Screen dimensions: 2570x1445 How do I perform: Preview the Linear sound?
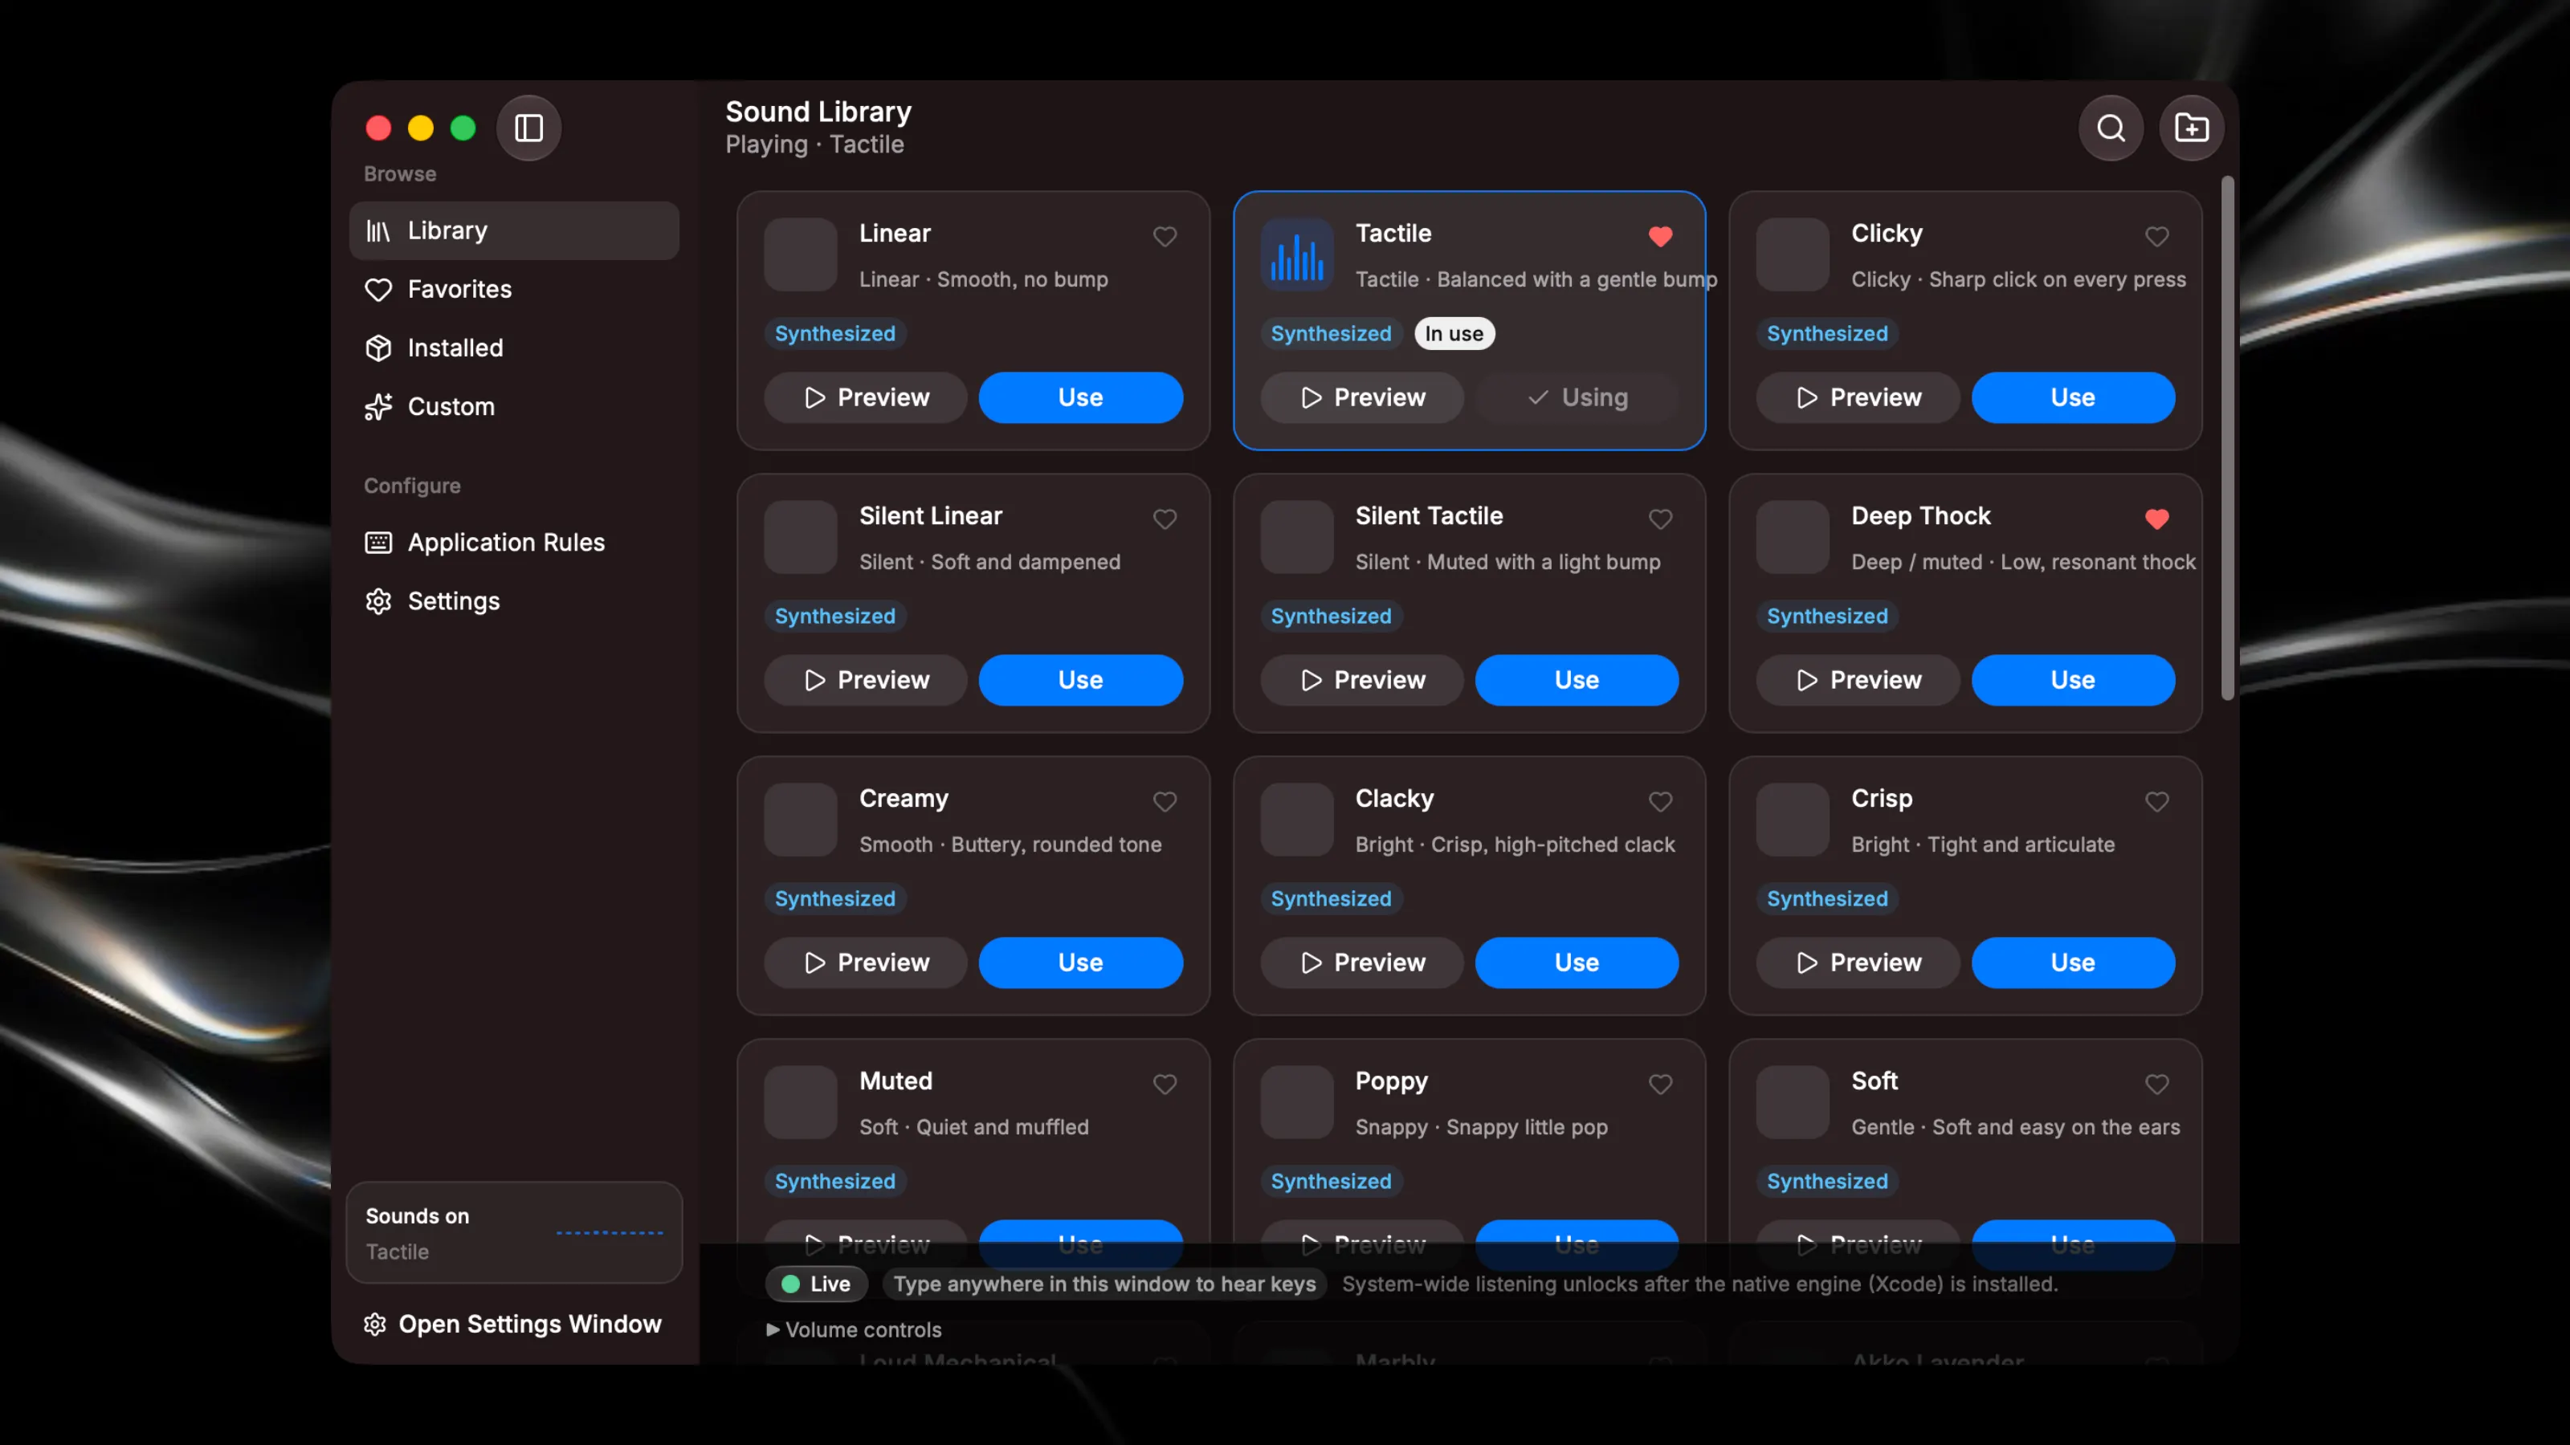click(866, 398)
